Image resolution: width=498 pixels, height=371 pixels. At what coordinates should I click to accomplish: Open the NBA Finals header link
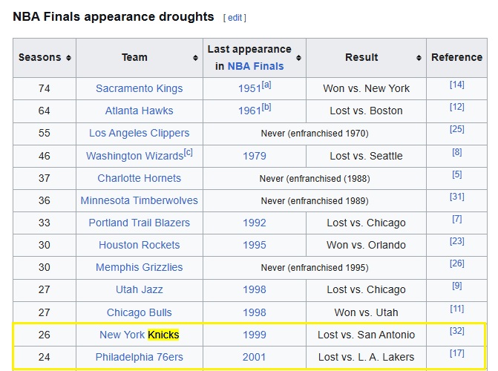[255, 66]
